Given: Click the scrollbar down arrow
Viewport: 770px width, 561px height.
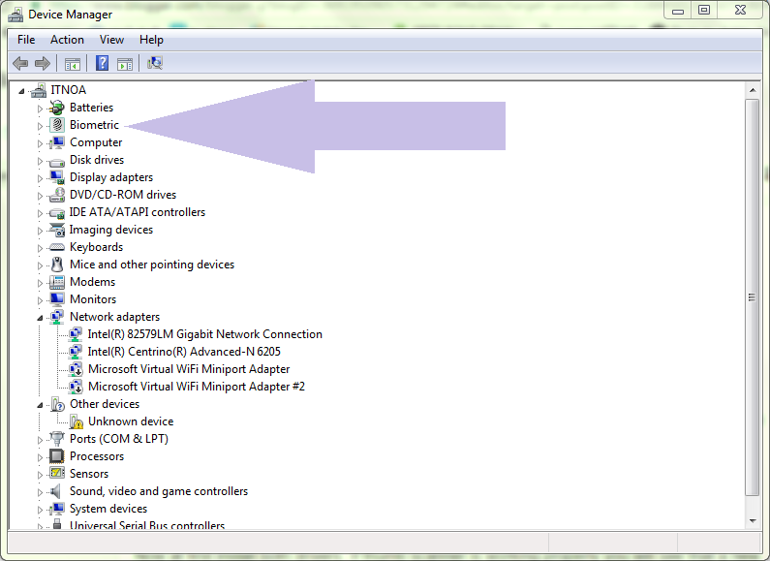Looking at the screenshot, I should point(753,520).
